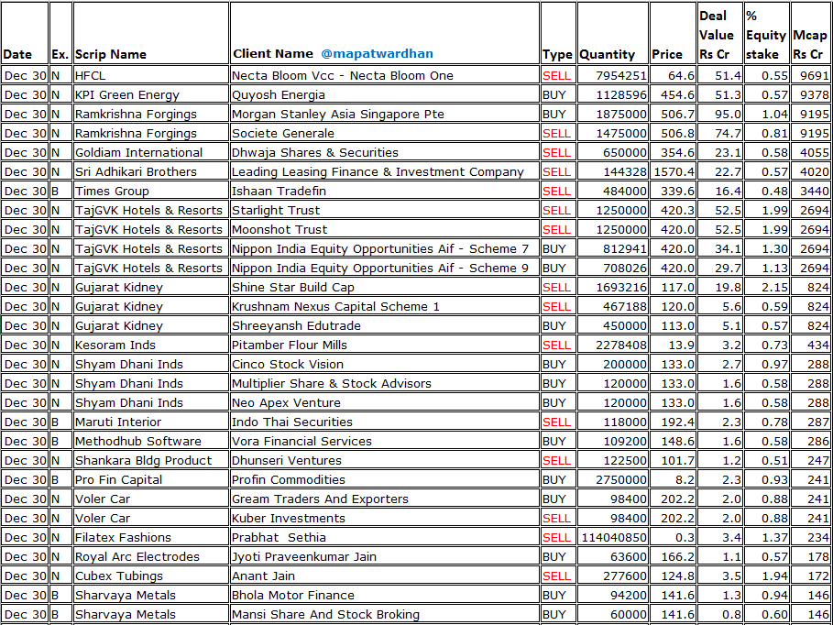Select Morgan Stanley Asia Singapore Pte cell
Screen dimensions: 833x625
pyautogui.click(x=385, y=114)
